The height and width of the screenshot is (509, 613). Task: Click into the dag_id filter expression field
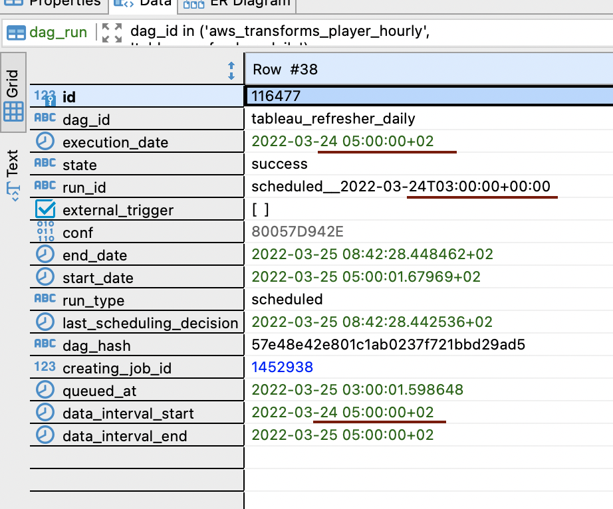(x=280, y=31)
